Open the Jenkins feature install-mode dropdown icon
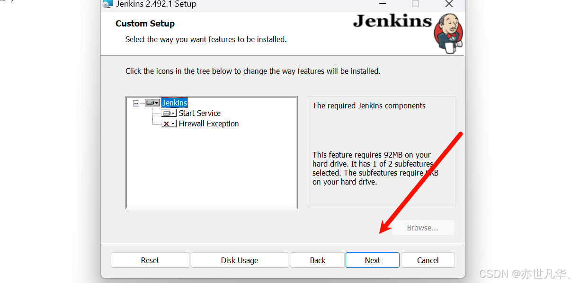Screen dimensions: 579x283 152,103
